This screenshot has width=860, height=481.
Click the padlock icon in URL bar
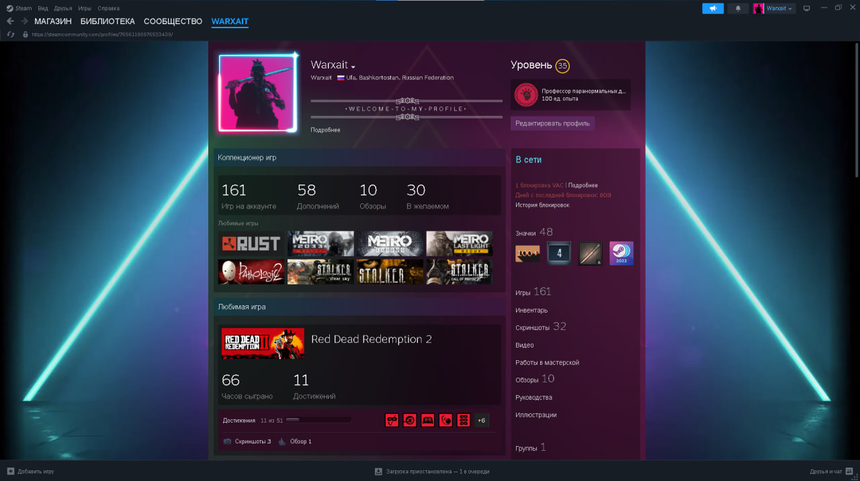click(x=26, y=34)
